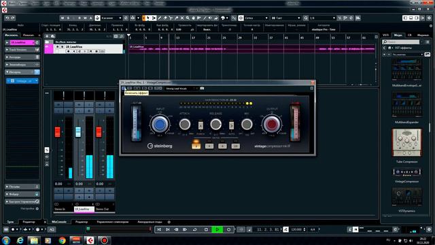Switch to the Показат. inspector tab
Viewport: 435px width, 245px height.
(x=29, y=35)
